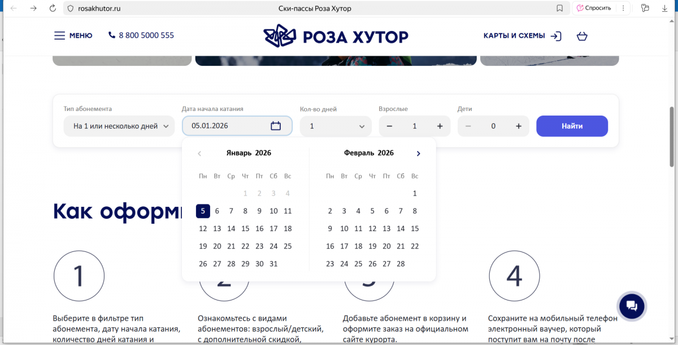
Task: Go to next month in calendar
Action: pos(418,153)
